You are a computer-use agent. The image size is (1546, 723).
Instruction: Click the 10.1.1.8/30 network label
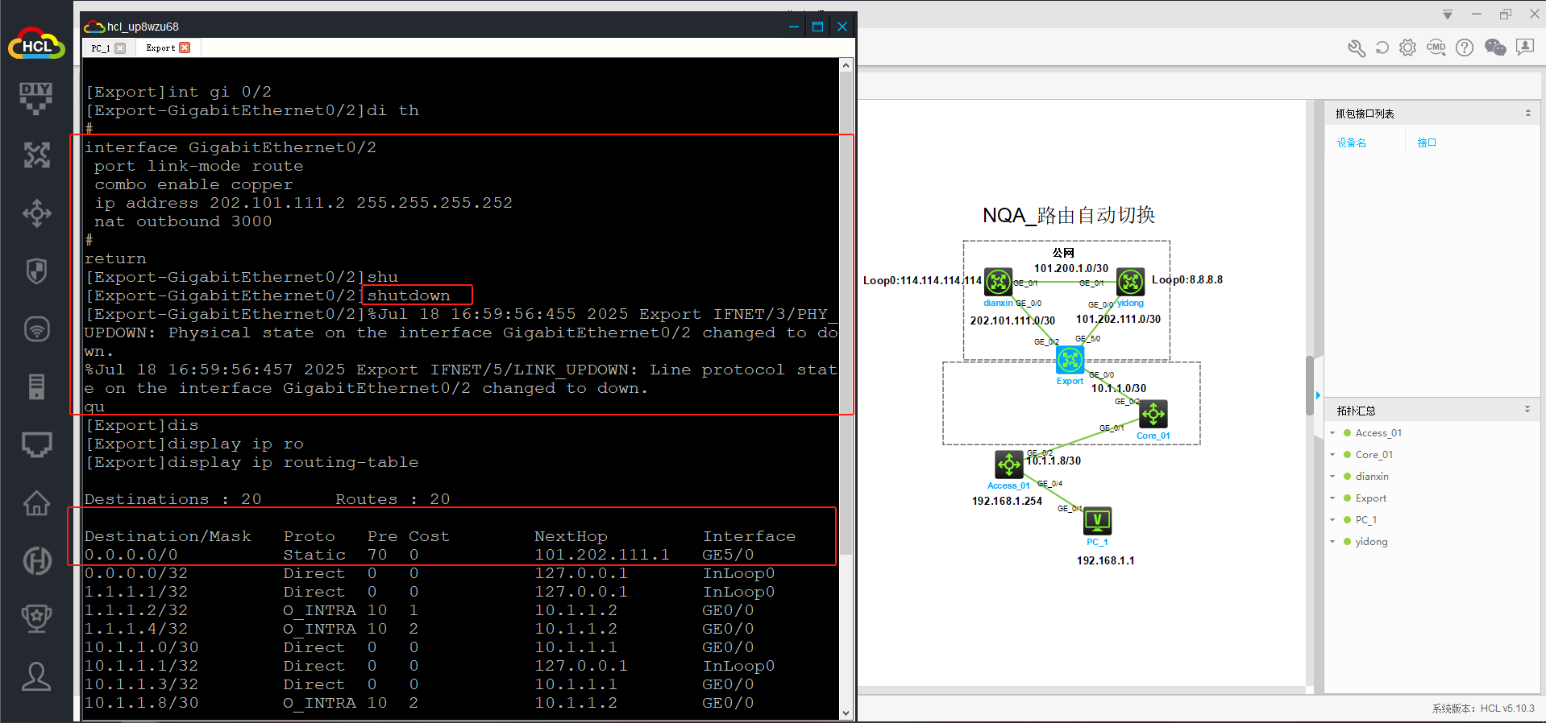[x=1054, y=461]
